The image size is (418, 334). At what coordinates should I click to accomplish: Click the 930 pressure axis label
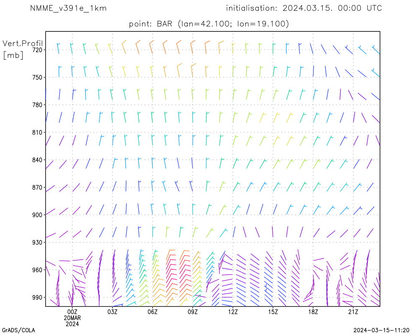37,243
